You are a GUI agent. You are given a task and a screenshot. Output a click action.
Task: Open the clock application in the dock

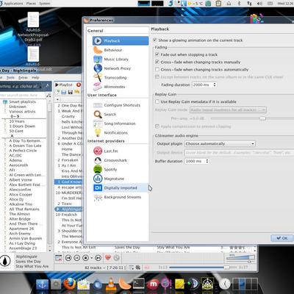tap(224, 284)
